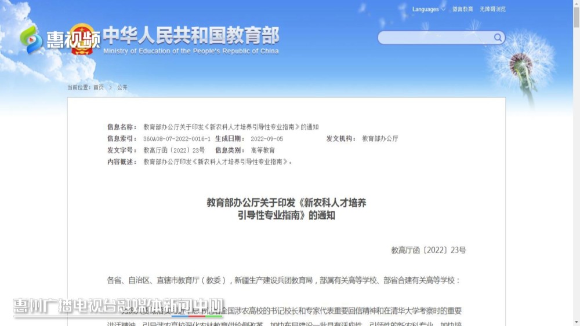Click the 信息类别 value 高等教育
The height and width of the screenshot is (326, 580).
[x=263, y=150]
